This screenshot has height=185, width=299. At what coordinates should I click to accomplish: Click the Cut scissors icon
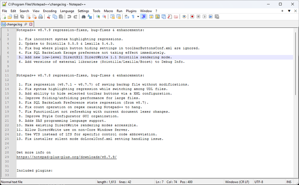[x=49, y=17]
